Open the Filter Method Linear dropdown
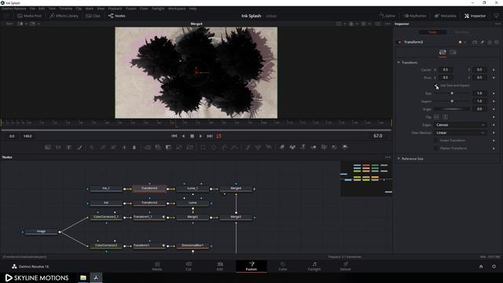Viewport: 503px width, 283px height. pyautogui.click(x=460, y=133)
